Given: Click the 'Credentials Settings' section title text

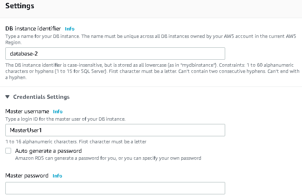Looking at the screenshot, I should [41, 97].
